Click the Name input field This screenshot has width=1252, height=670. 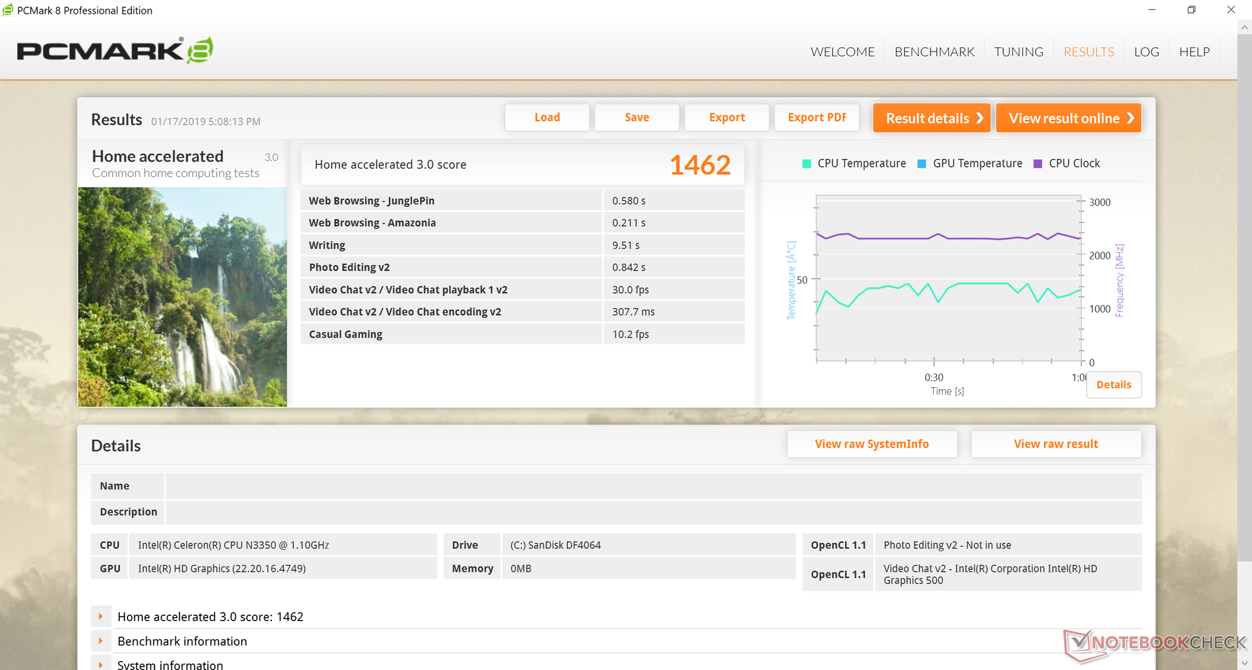[x=653, y=486]
